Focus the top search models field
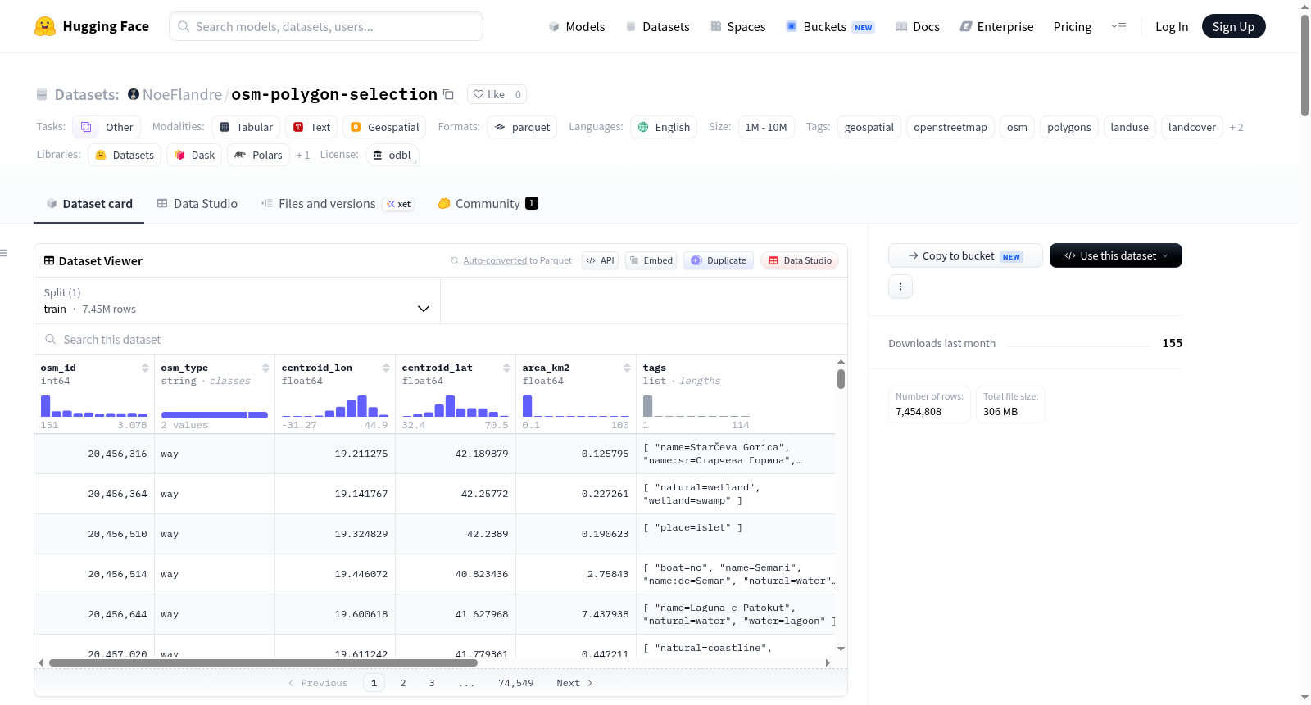This screenshot has width=1311, height=705. (326, 26)
